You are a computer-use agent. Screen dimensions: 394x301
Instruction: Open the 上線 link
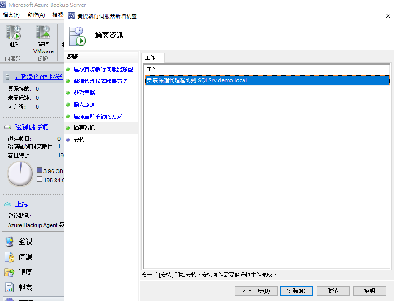pos(22,204)
